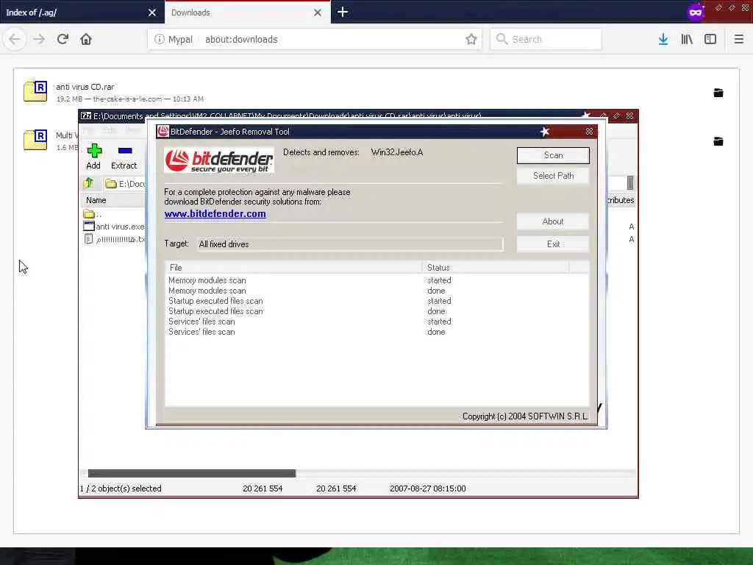This screenshot has width=753, height=565.
Task: Open anti virus CD.rar download entry
Action: click(376, 92)
